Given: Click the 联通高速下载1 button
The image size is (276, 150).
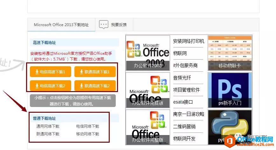Looking at the screenshot, I should pos(95,72).
